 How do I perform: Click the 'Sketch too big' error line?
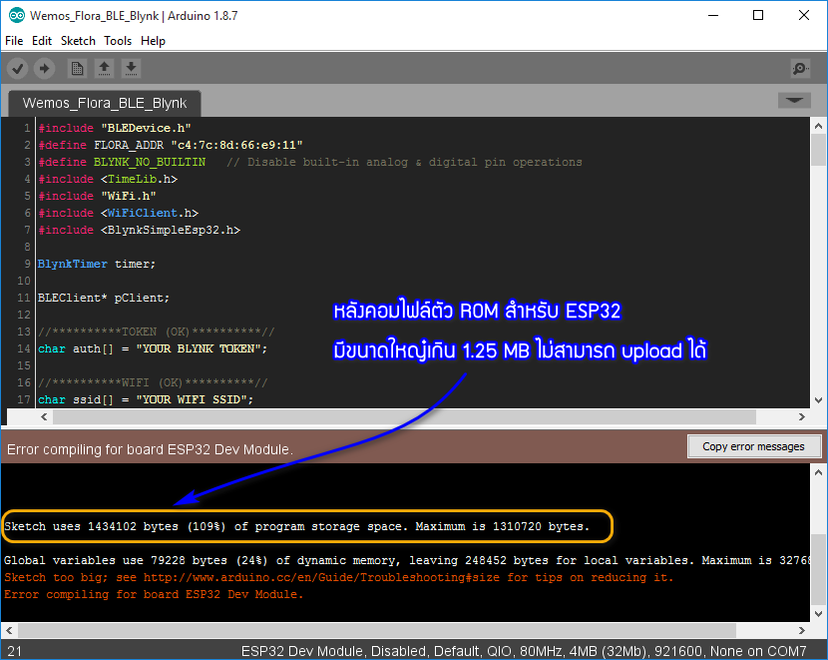339,577
